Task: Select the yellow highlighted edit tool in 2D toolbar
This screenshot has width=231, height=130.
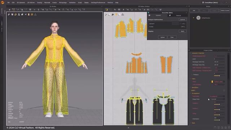Action: tap(107, 10)
